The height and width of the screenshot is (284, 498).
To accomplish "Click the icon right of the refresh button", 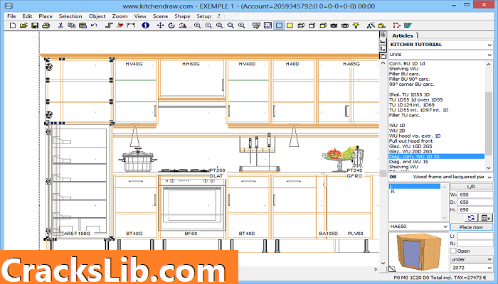I will click(x=485, y=218).
